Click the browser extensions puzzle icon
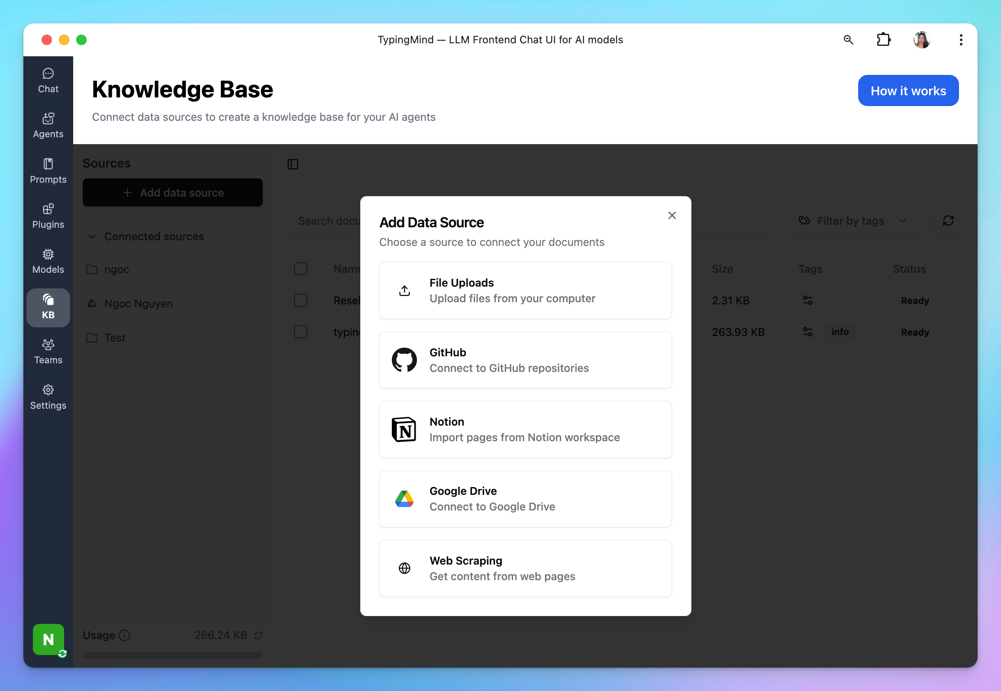 coord(883,40)
